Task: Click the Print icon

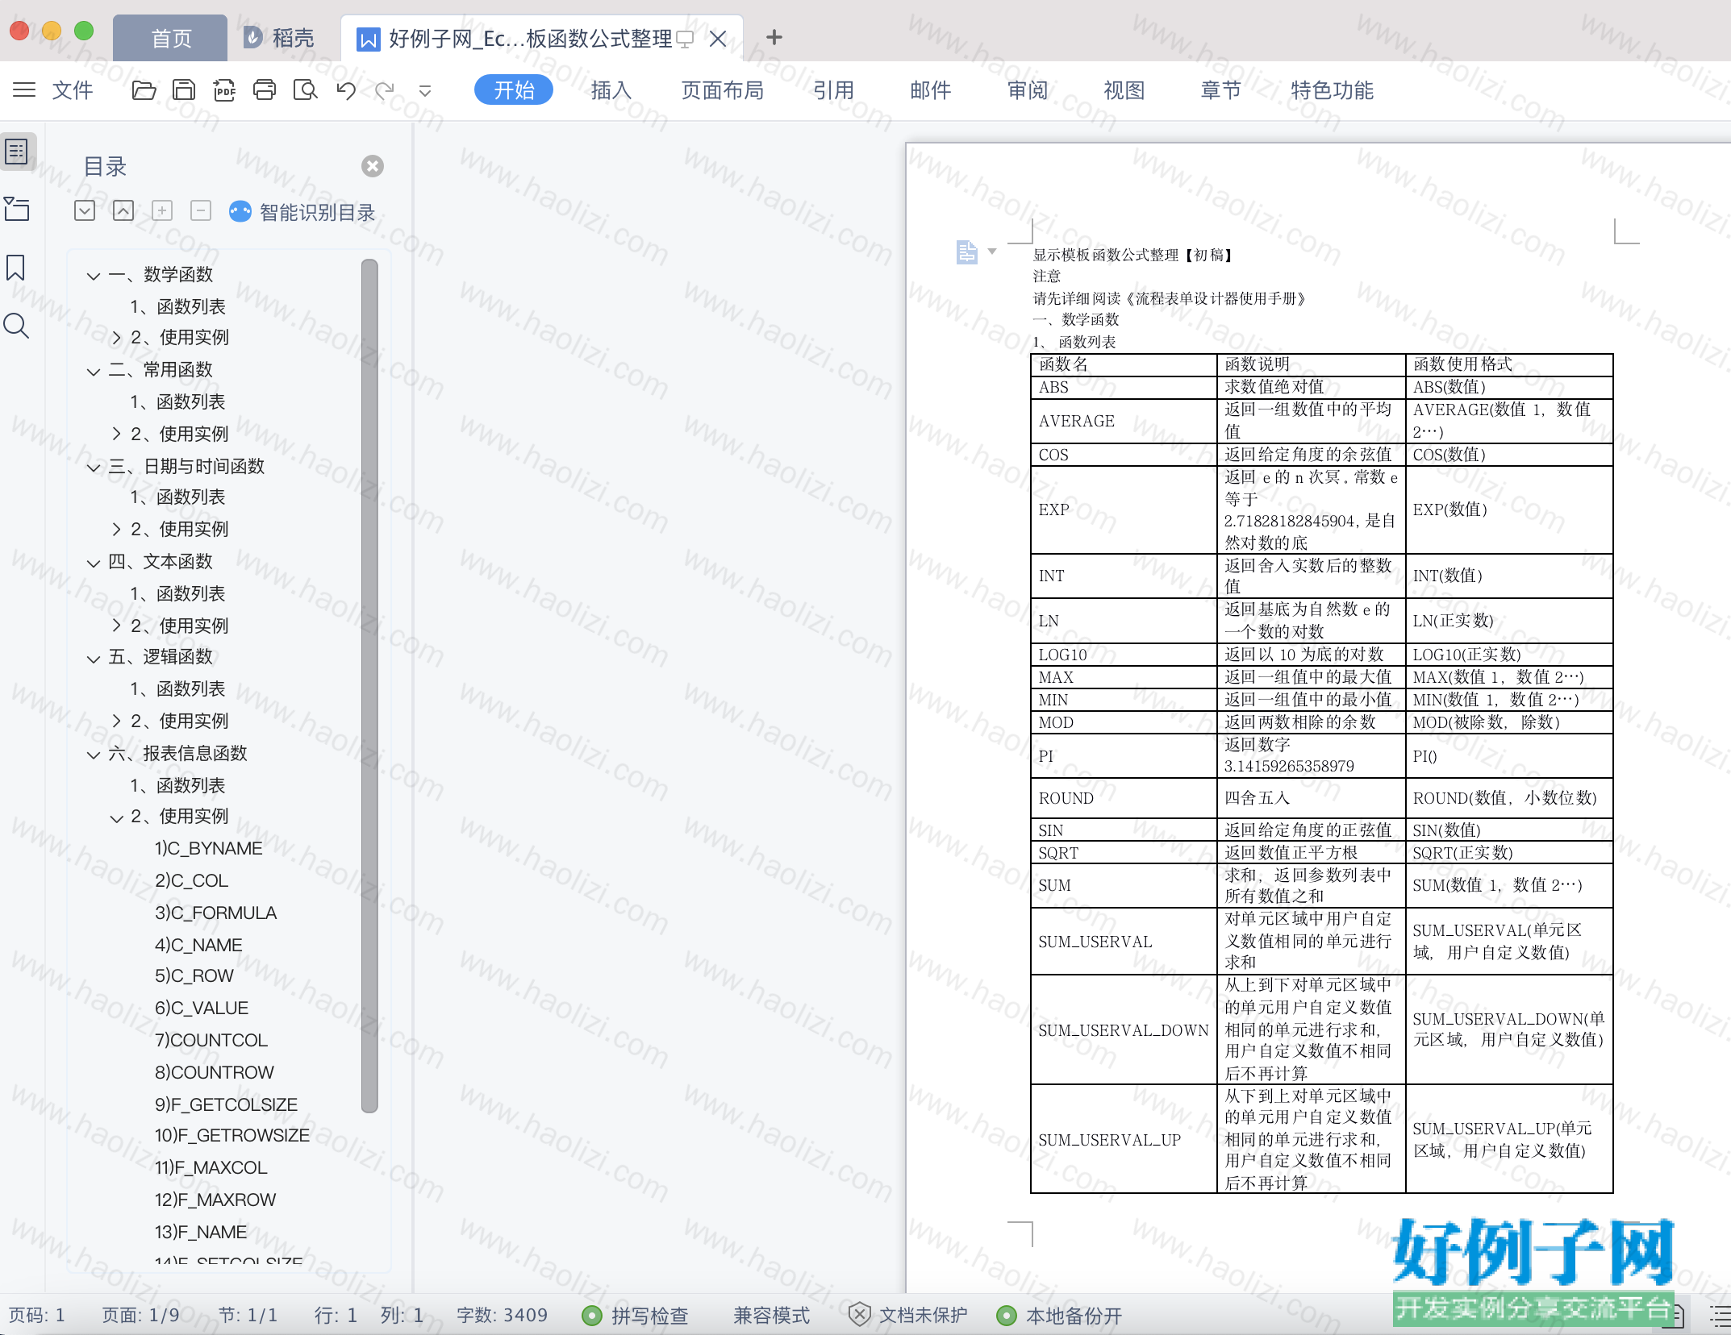Action: click(x=265, y=90)
